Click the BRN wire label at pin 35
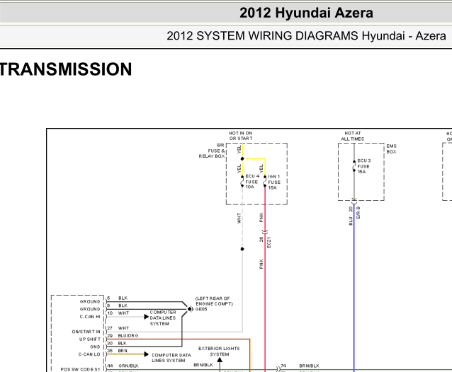The height and width of the screenshot is (372, 452). click(123, 351)
